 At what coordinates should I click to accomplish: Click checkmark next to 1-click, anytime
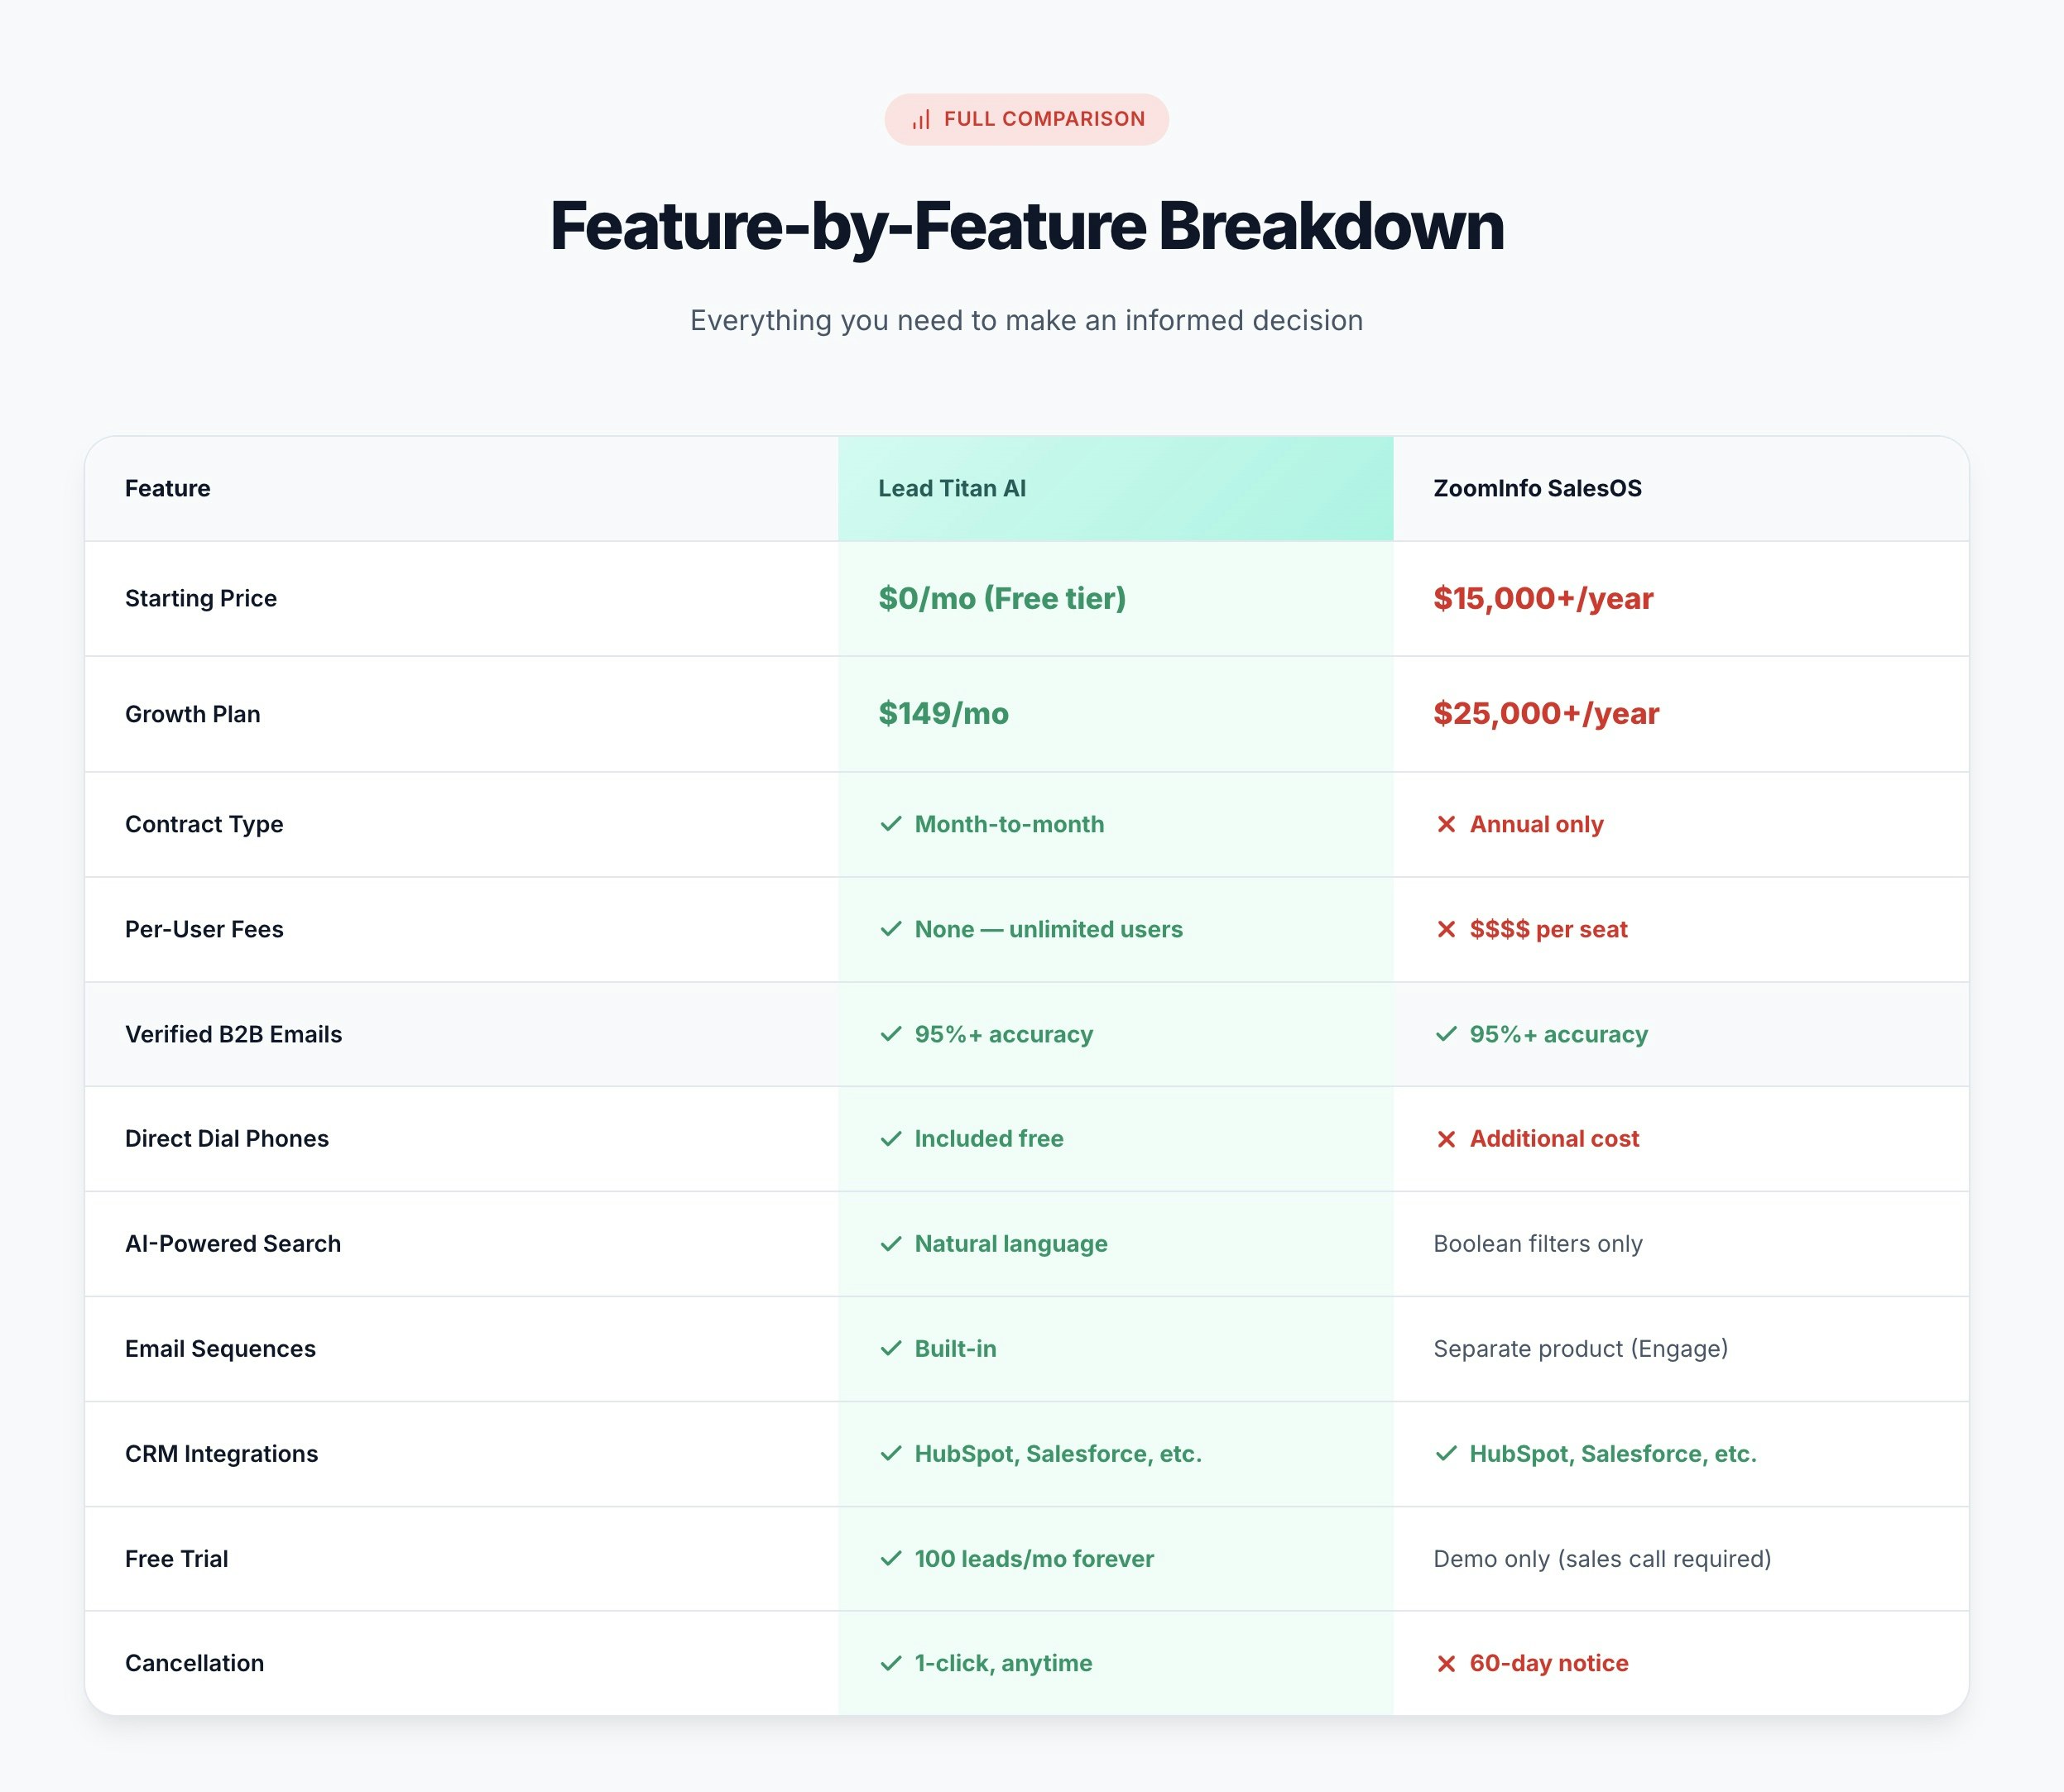coord(890,1663)
